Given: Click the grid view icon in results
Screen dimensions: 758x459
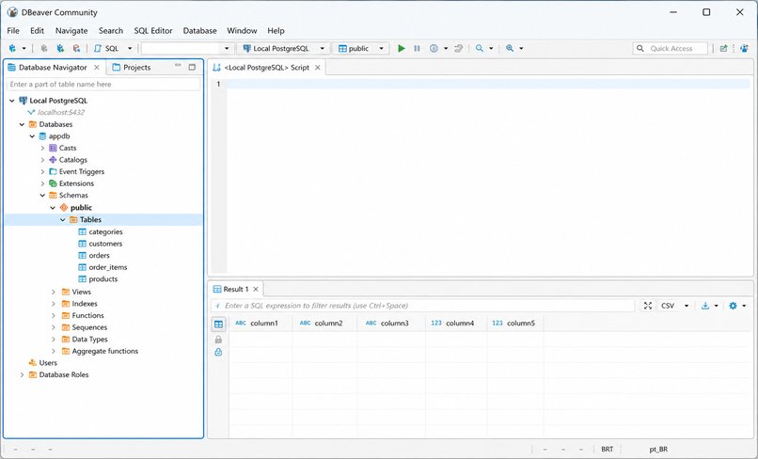Looking at the screenshot, I should [218, 324].
